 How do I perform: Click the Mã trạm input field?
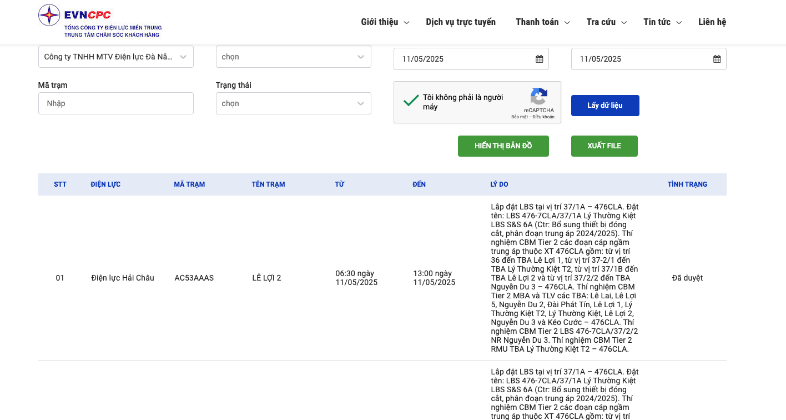115,103
